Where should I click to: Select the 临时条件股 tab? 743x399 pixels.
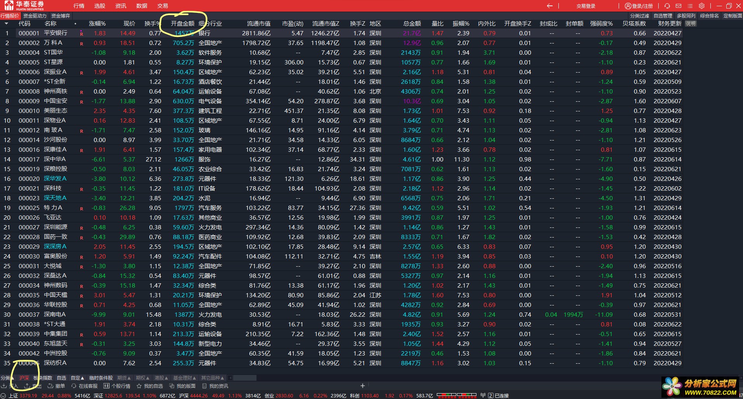point(101,378)
